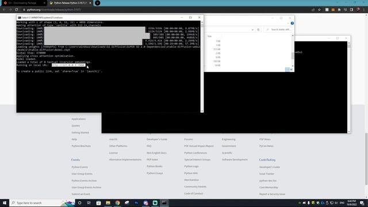
Task: Click the highlighted local URL http://127.0.0.1:7860
Action: [68, 65]
